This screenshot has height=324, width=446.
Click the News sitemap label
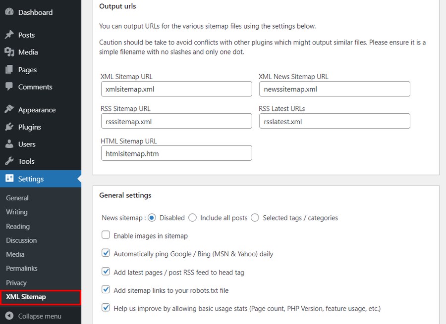(x=124, y=218)
